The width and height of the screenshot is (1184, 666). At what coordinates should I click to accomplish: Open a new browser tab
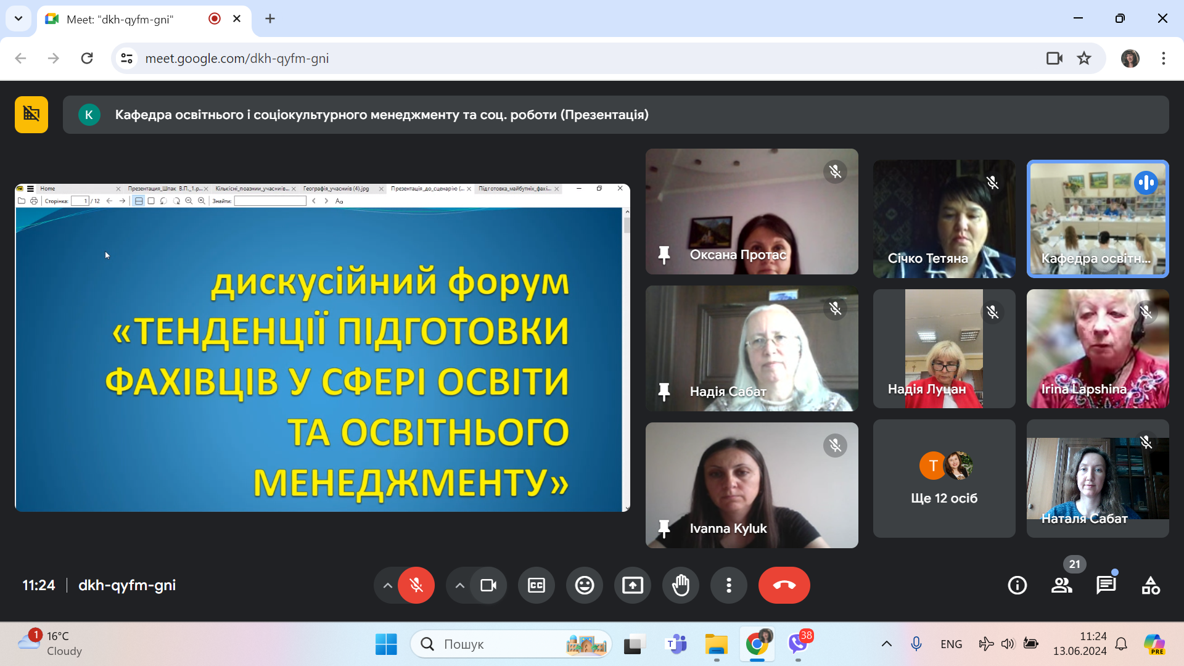270,18
